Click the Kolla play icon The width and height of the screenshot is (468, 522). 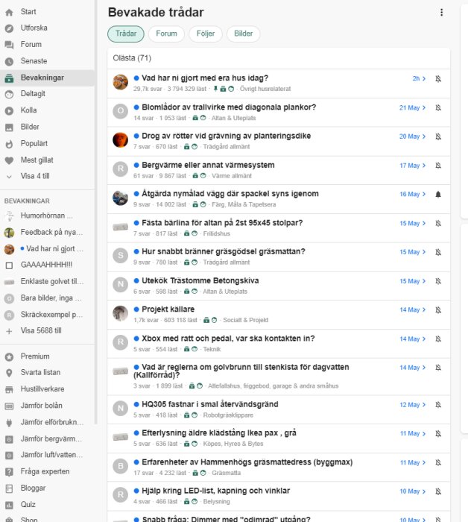[9, 111]
